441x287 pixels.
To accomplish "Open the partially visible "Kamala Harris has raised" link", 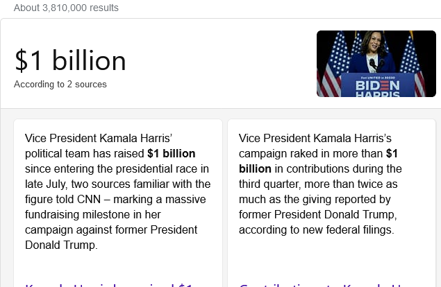I will 109,284.
